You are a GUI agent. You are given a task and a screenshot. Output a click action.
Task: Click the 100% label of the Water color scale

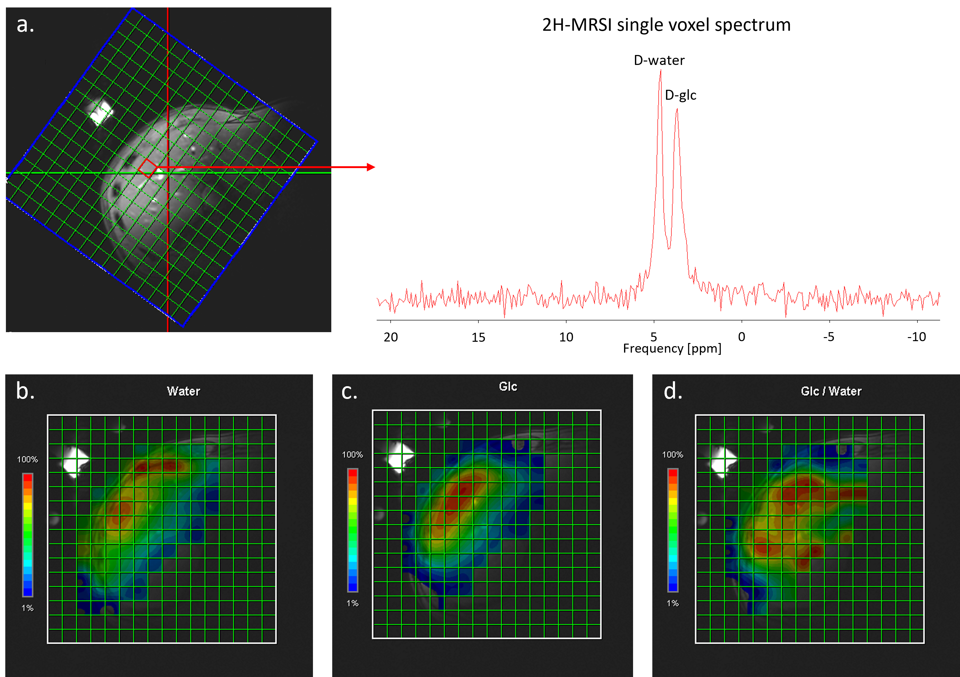(28, 459)
